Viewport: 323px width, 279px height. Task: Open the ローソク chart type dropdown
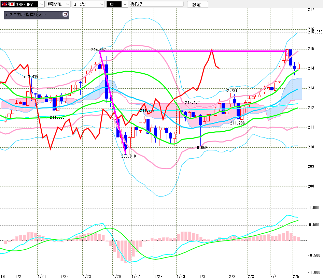coord(101,4)
